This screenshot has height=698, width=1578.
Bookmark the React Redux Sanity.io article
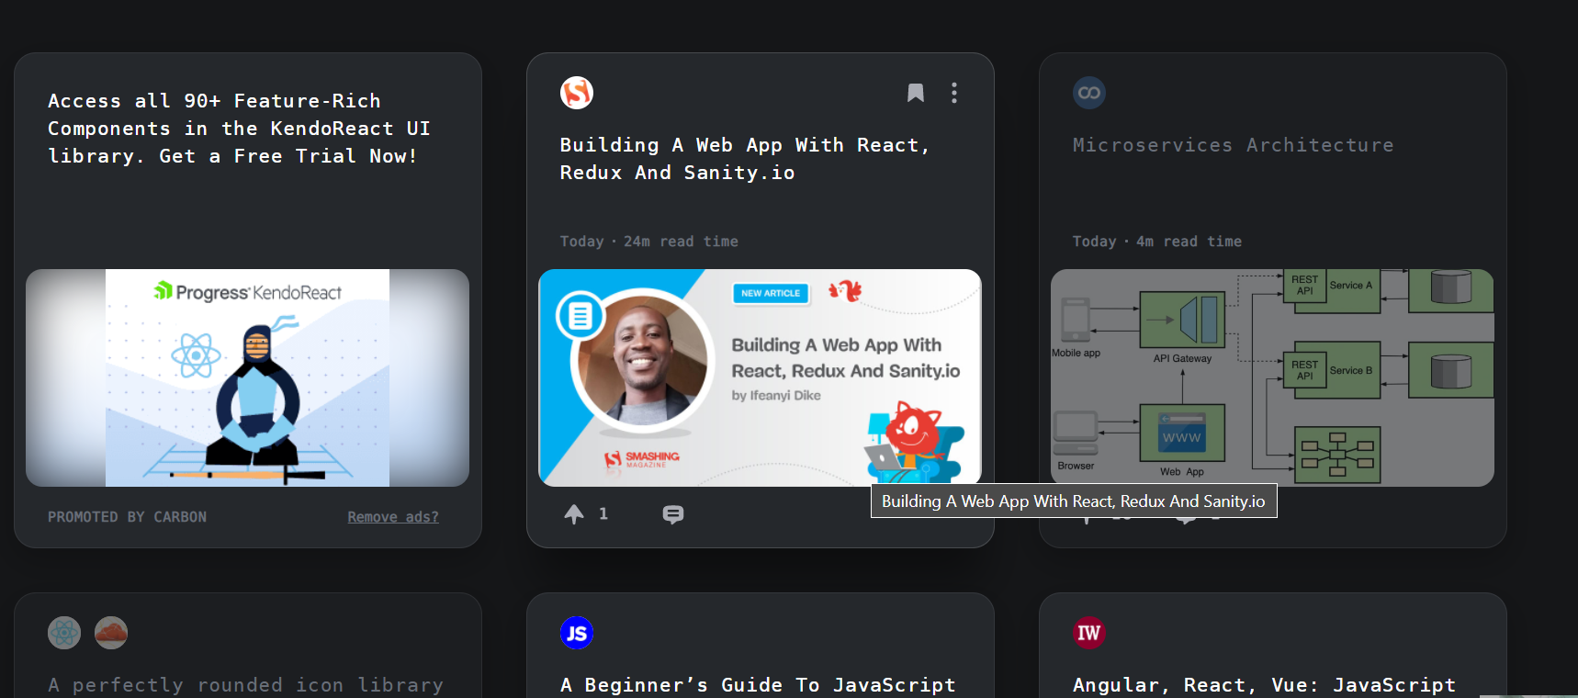point(916,93)
